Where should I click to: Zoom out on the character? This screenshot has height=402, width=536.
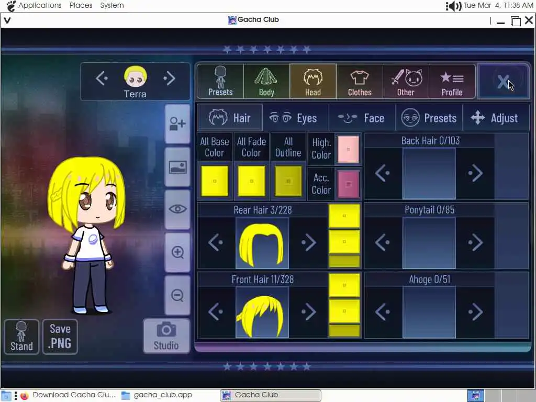pyautogui.click(x=177, y=295)
